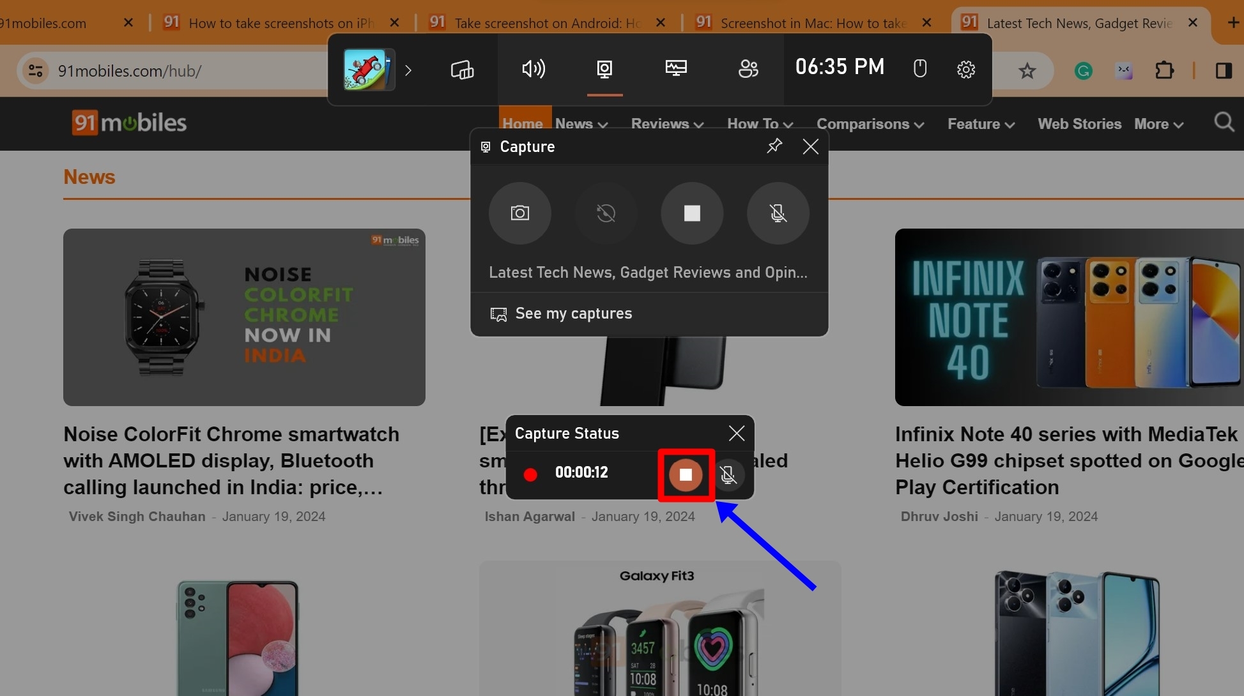Image resolution: width=1244 pixels, height=696 pixels.
Task: Unmute the microphone in the Capture widget
Action: point(778,213)
